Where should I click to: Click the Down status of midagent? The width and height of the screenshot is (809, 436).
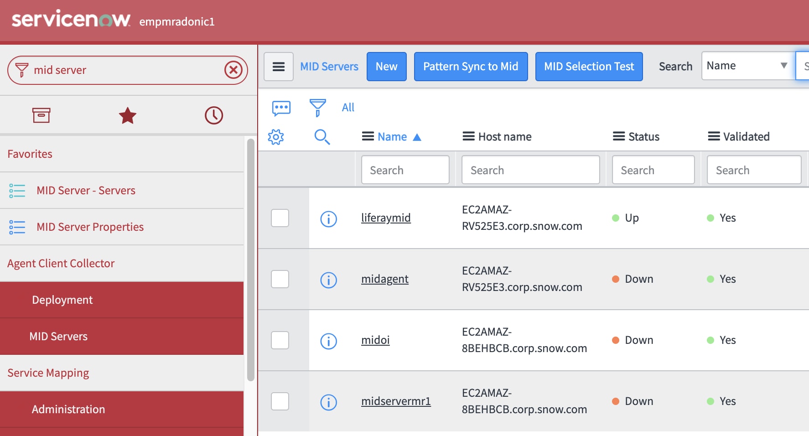(x=639, y=279)
